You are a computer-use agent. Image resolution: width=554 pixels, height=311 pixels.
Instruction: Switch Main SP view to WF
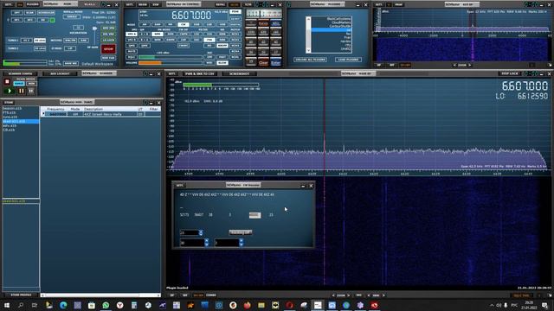pyautogui.click(x=184, y=295)
